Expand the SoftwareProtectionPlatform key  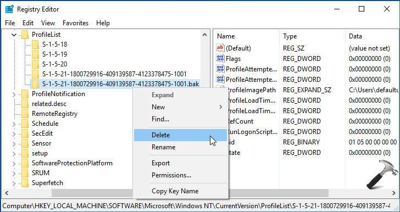[x=14, y=163]
